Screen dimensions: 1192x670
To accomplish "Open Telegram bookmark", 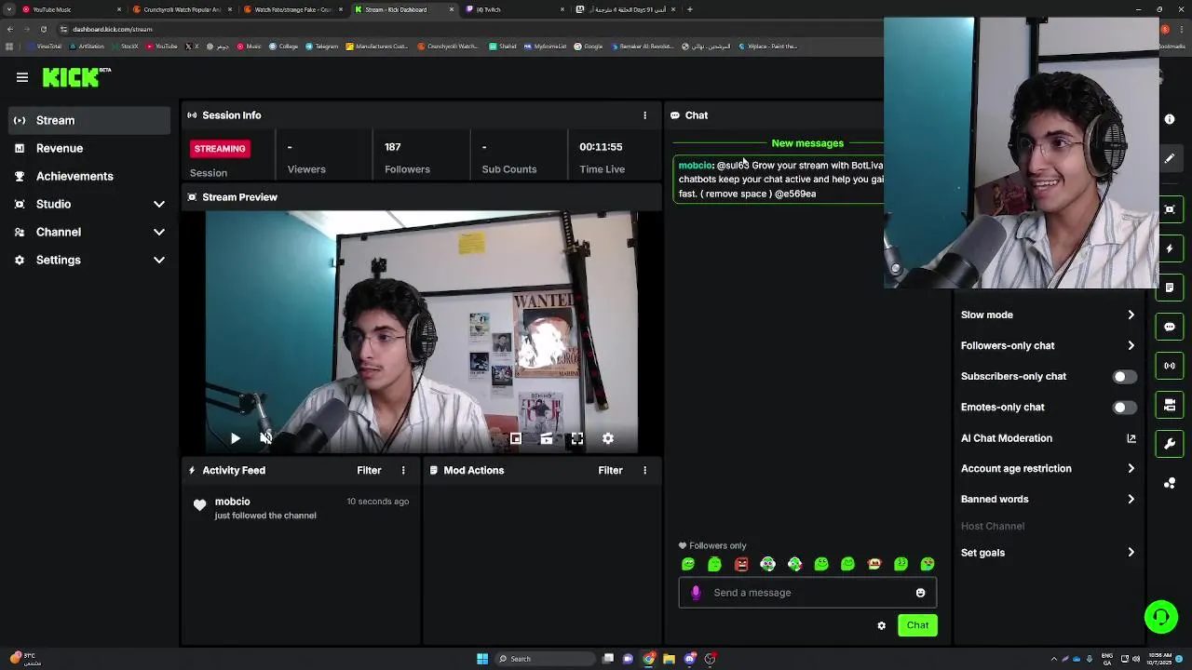I will pos(322,47).
